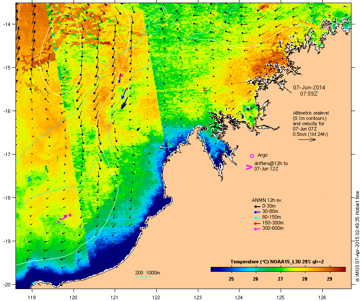Click the closed white sea-level contour loop
Viewport: 363px width, 301px height.
tap(61, 54)
